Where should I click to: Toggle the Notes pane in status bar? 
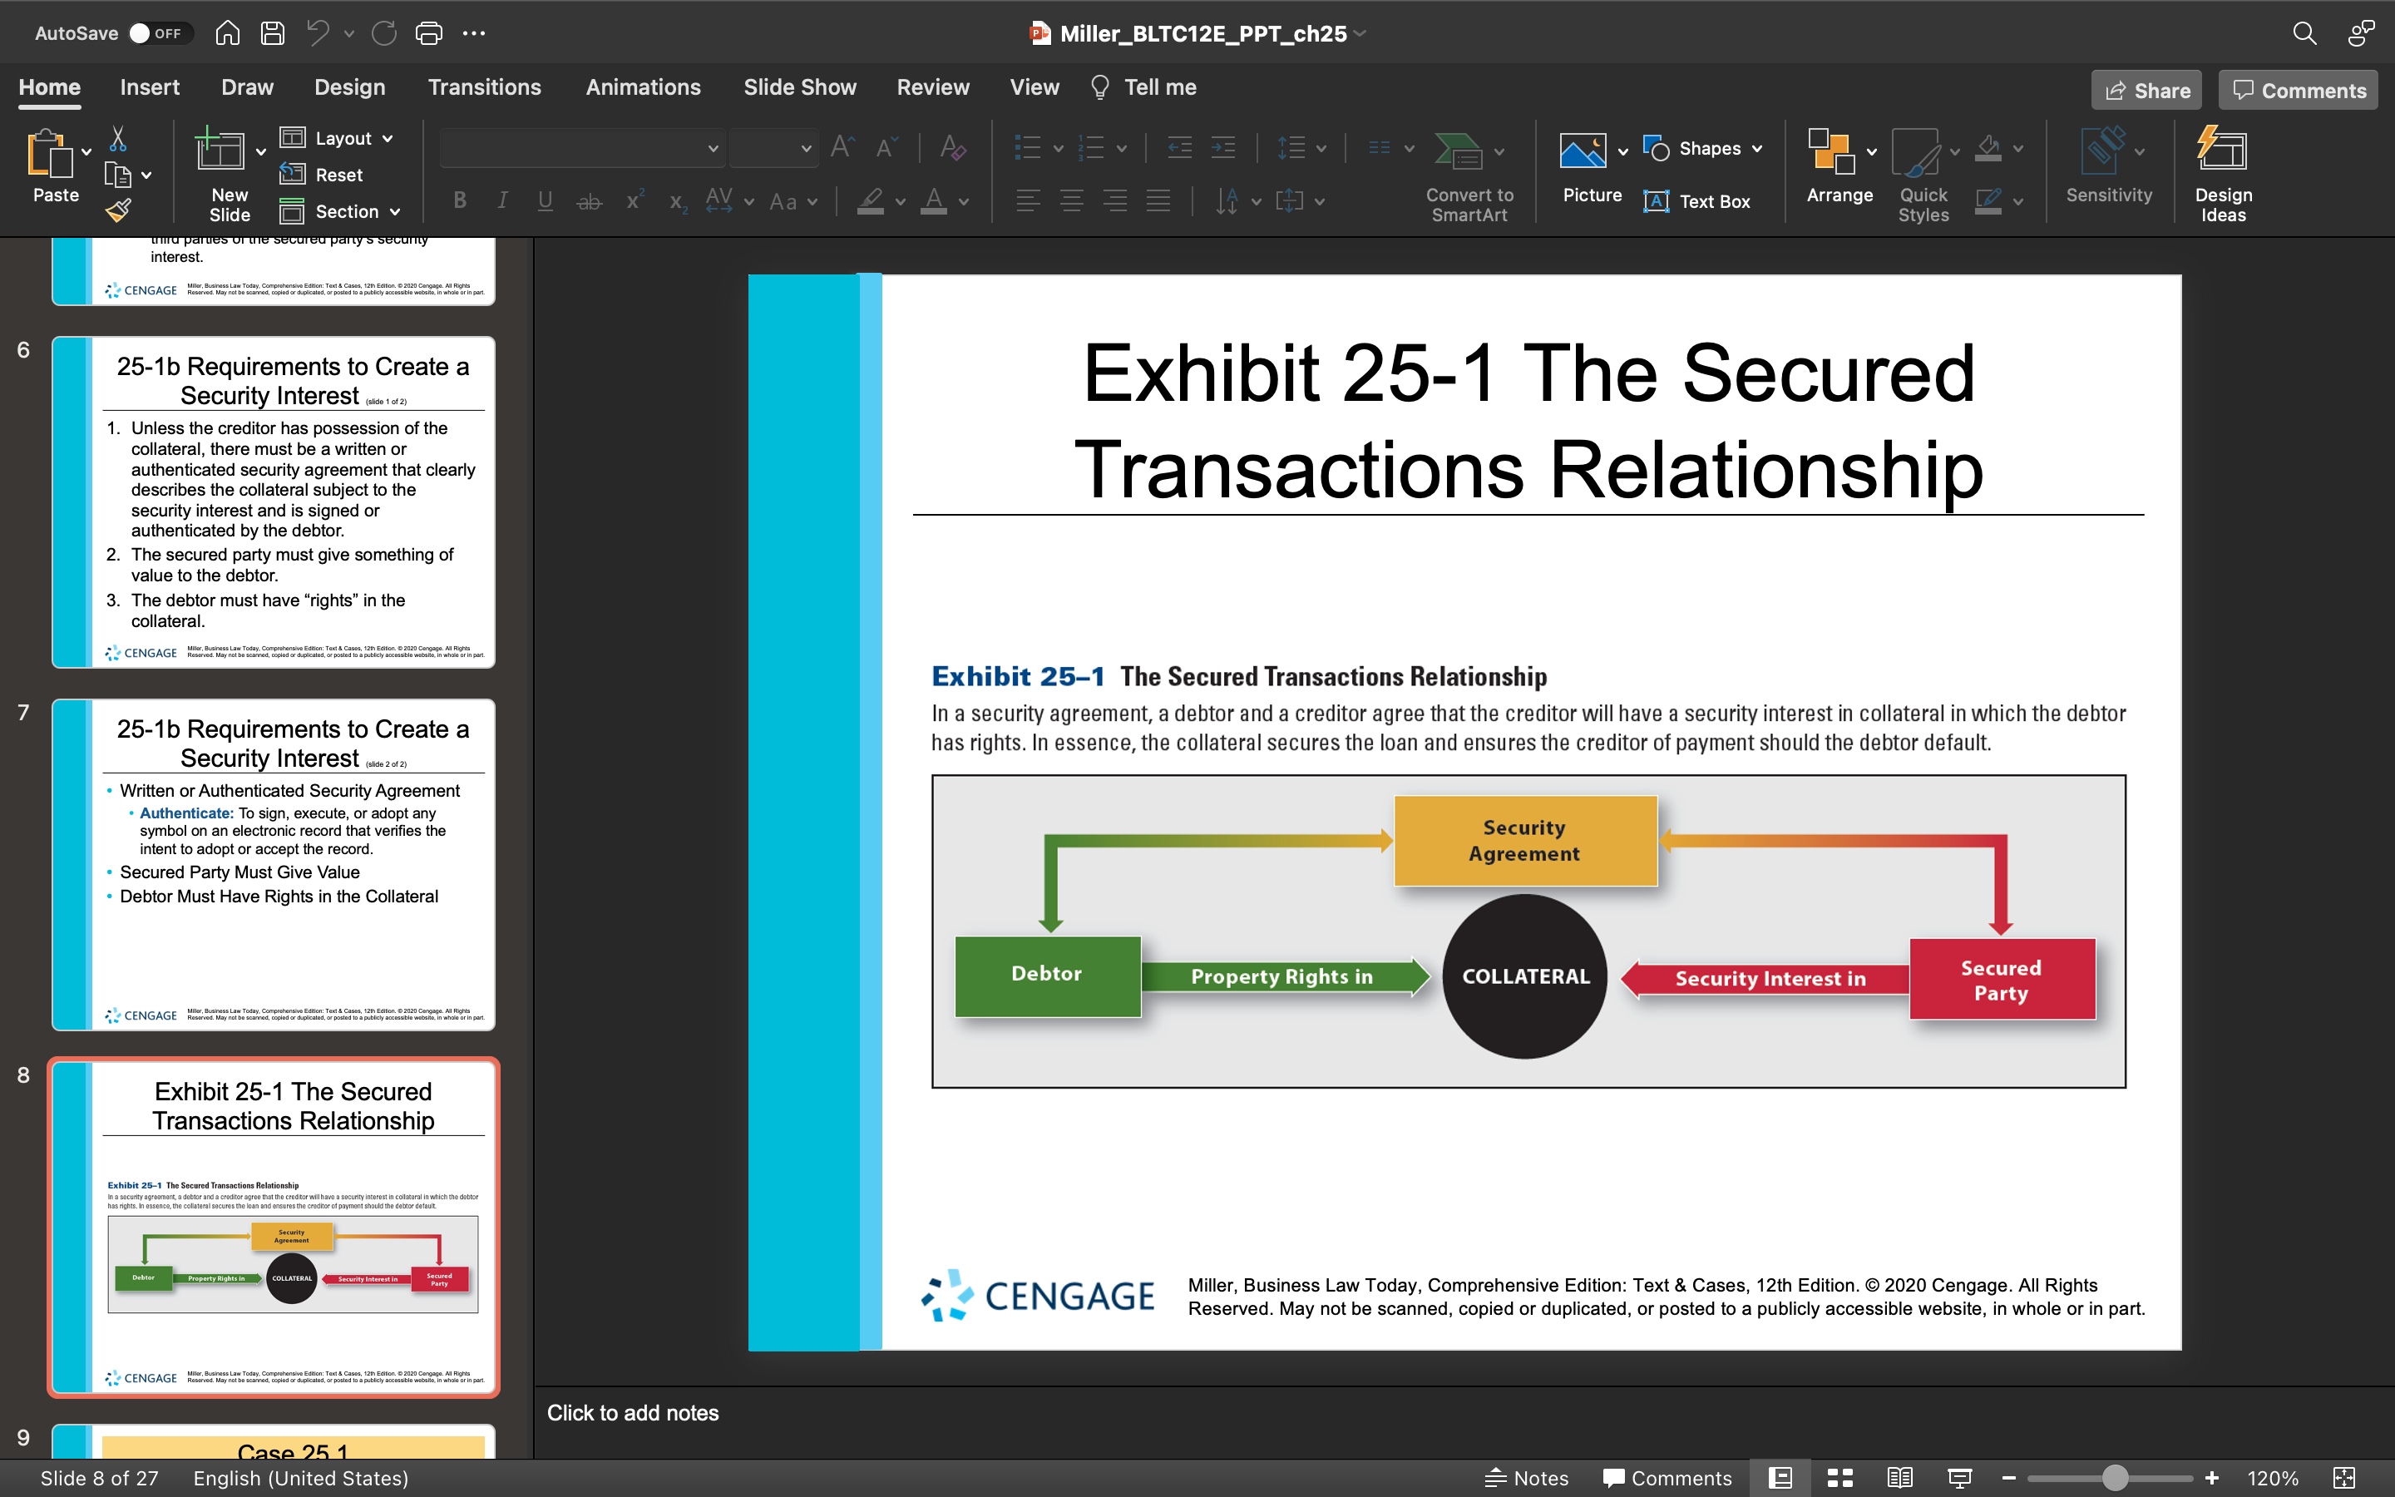(1527, 1478)
